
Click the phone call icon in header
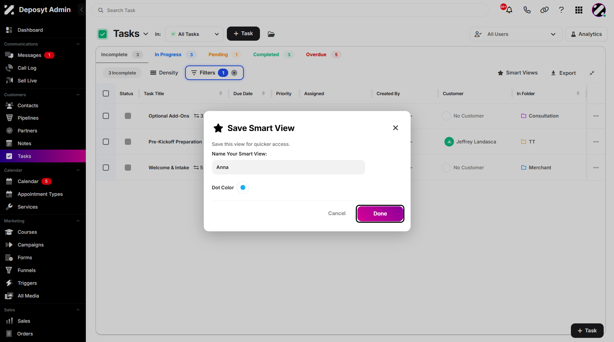[527, 10]
